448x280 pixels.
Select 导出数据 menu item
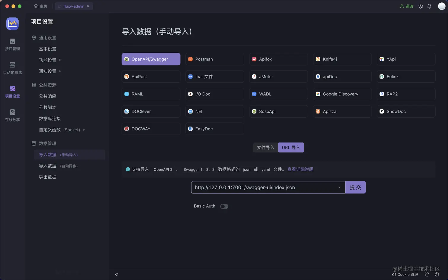[47, 177]
